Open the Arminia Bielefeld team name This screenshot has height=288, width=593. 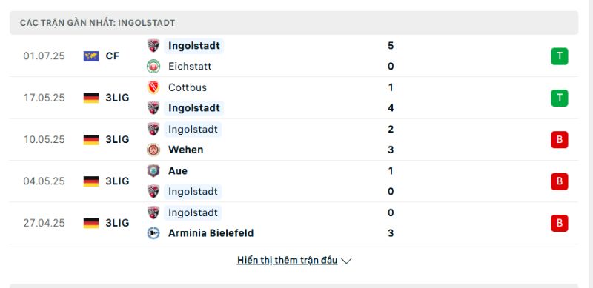coord(211,233)
